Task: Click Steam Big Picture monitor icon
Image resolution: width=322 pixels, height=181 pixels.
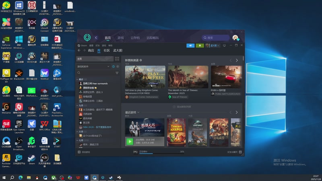Action: tap(224, 45)
